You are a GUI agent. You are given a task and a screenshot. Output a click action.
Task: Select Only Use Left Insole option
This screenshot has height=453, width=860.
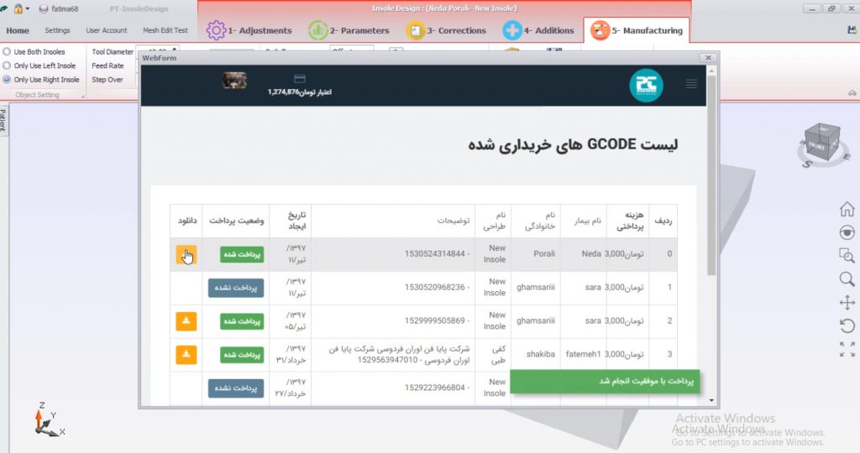point(39,65)
